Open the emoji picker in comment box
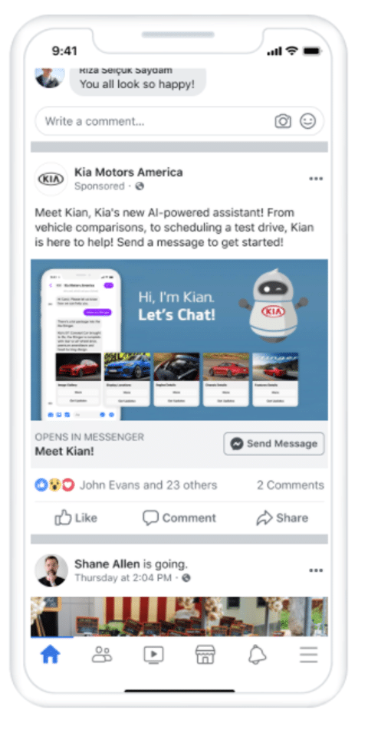 click(x=307, y=122)
